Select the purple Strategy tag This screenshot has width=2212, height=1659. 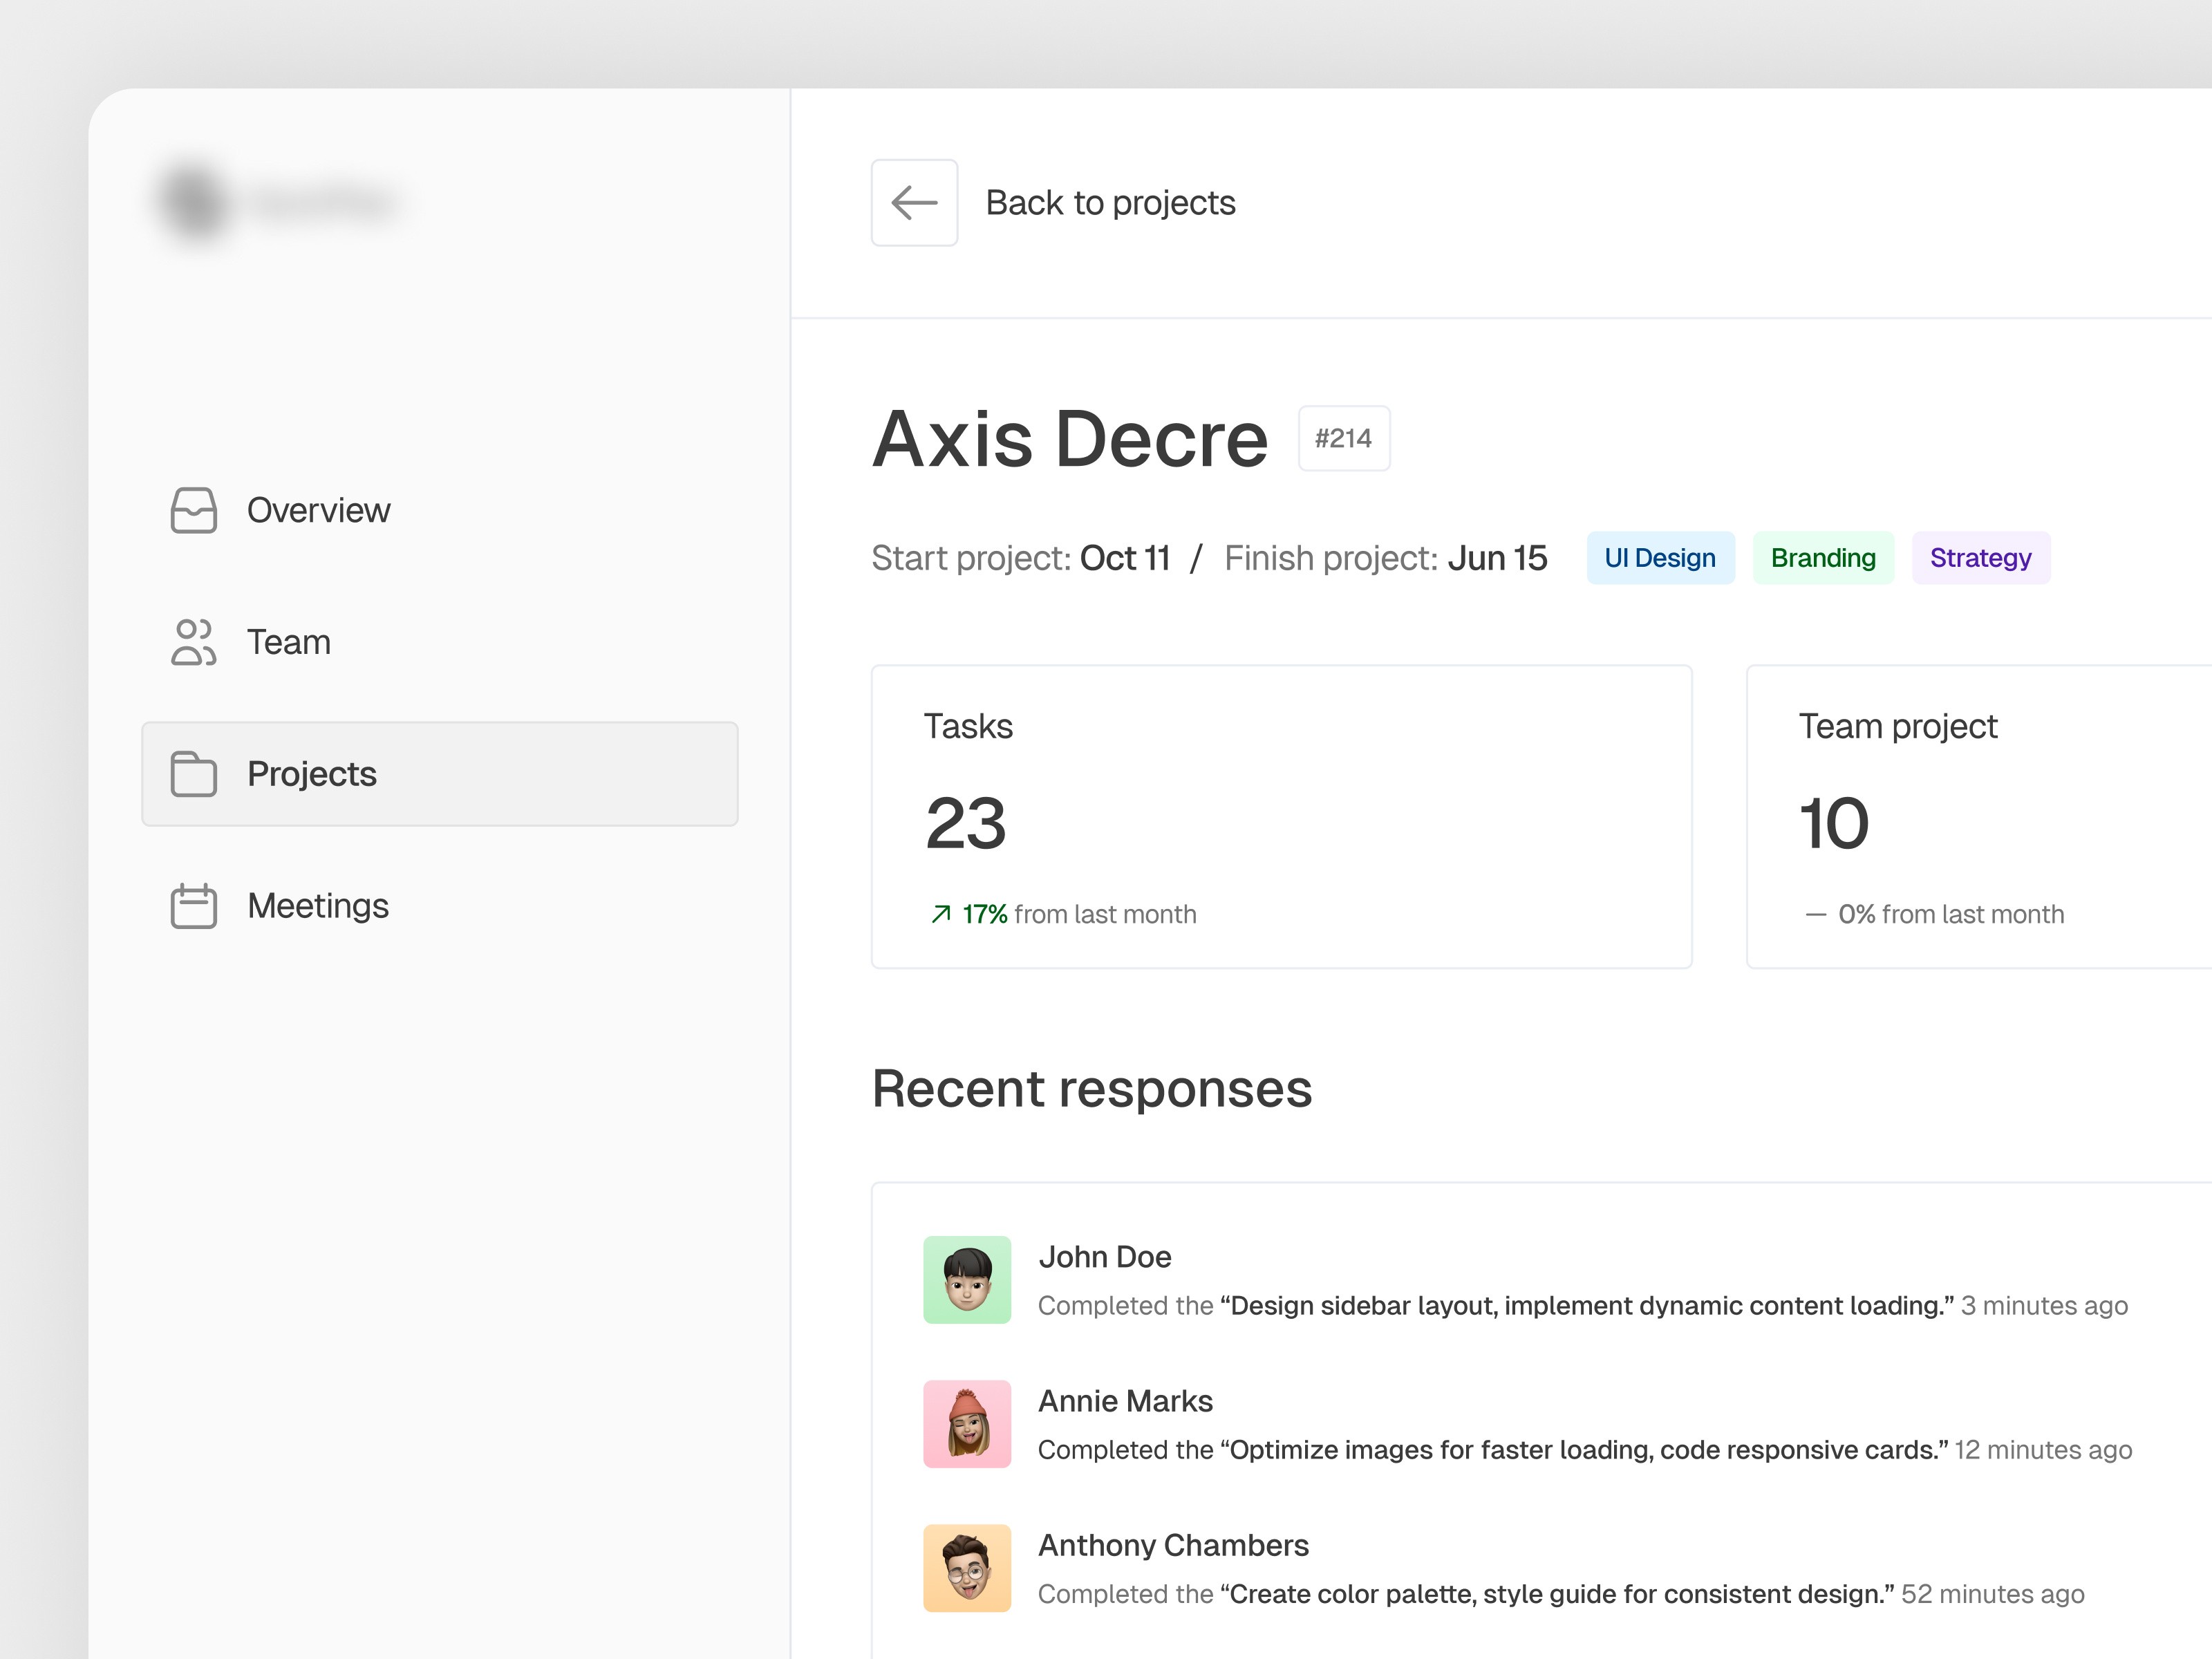pyautogui.click(x=1980, y=558)
